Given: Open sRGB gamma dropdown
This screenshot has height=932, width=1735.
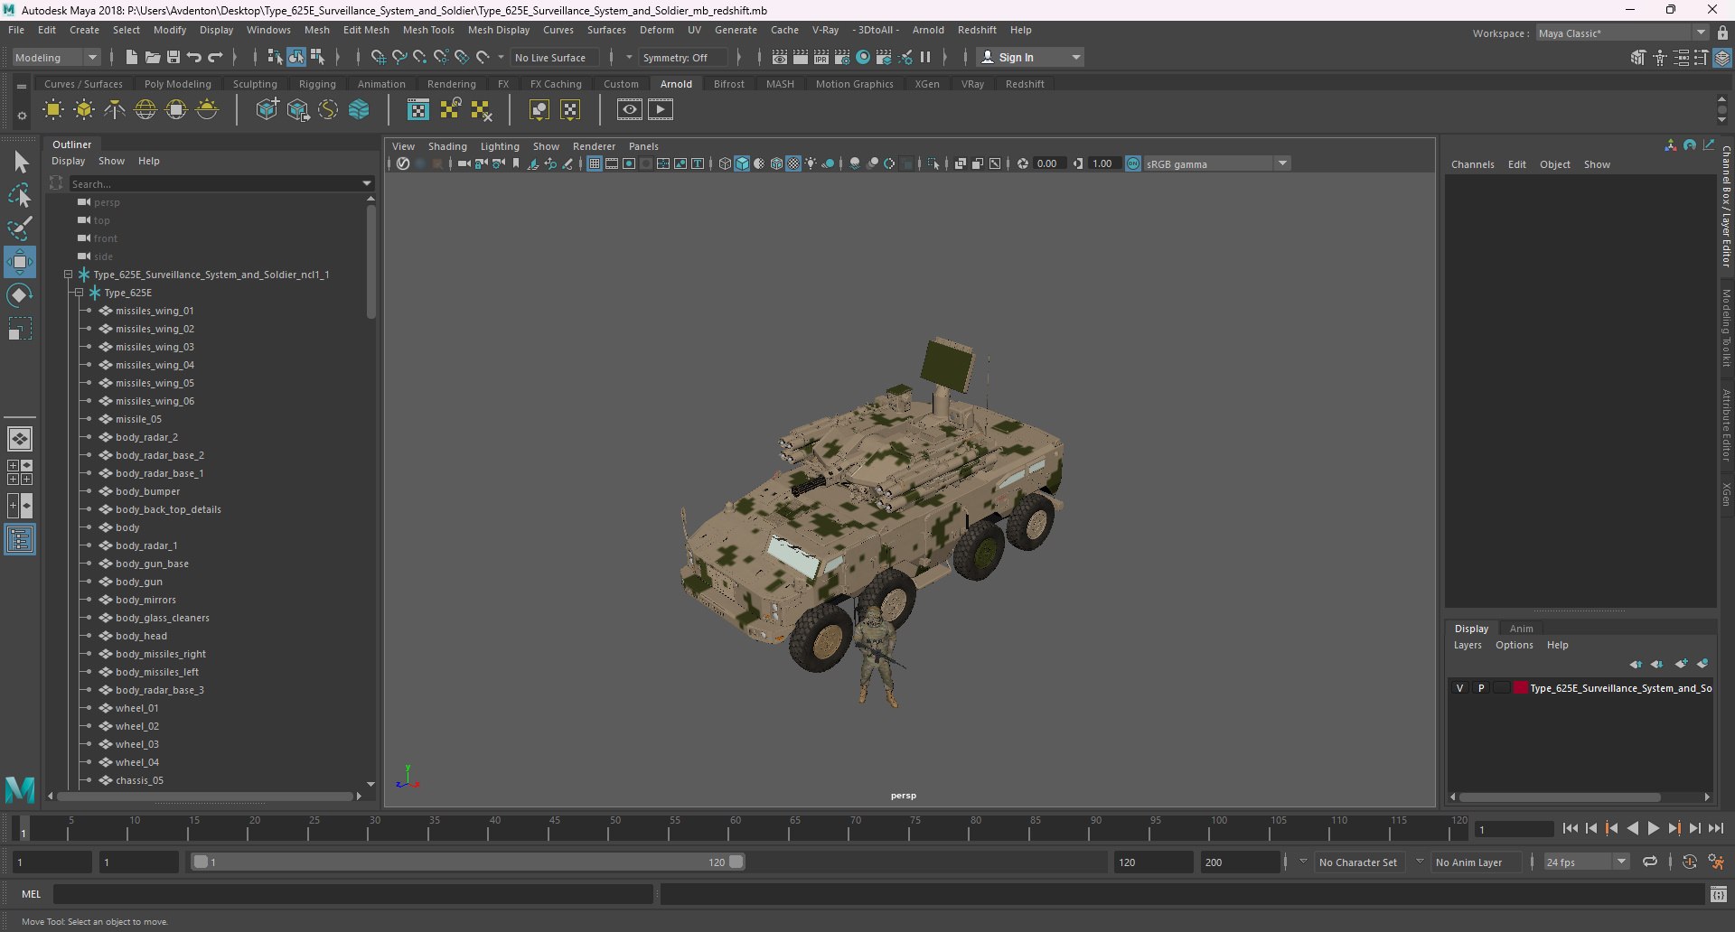Looking at the screenshot, I should click(x=1281, y=163).
